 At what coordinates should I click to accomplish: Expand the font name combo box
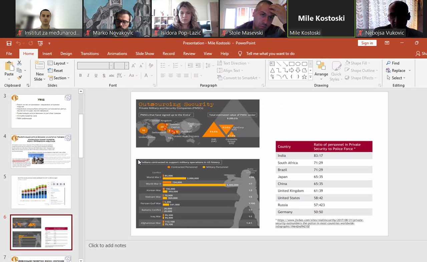tap(111, 66)
